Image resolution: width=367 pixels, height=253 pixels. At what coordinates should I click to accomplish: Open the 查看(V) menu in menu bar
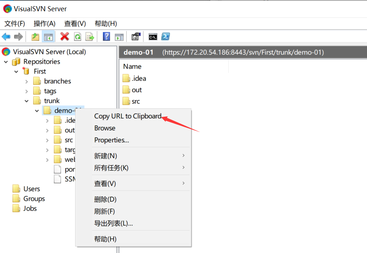tap(75, 24)
